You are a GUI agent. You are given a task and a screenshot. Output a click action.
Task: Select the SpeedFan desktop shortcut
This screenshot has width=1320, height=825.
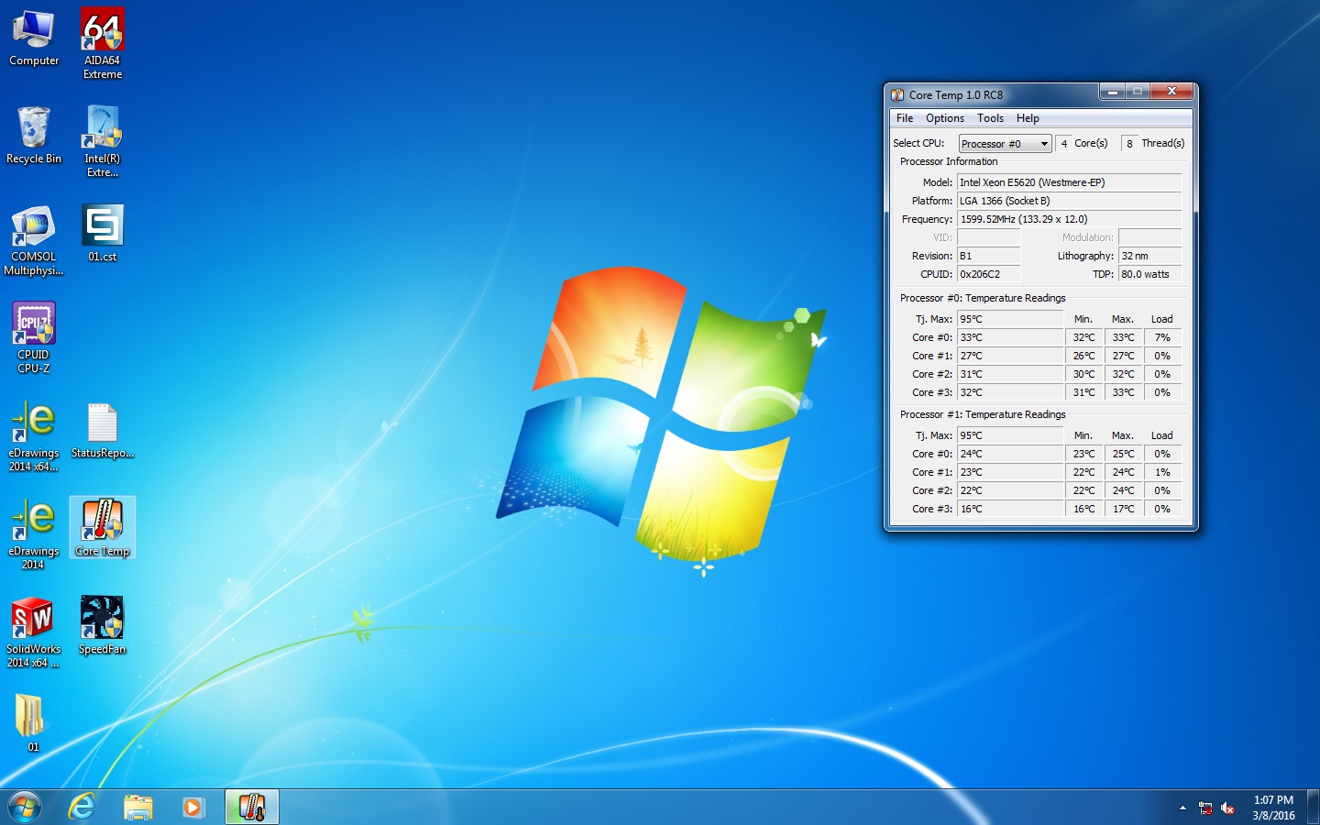(x=103, y=626)
